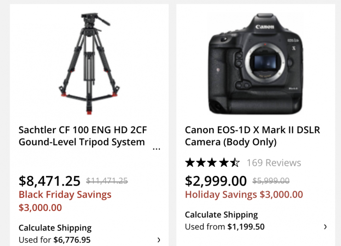Click the crossed-out $5,999.00 original price
341x246 pixels.
271,181
